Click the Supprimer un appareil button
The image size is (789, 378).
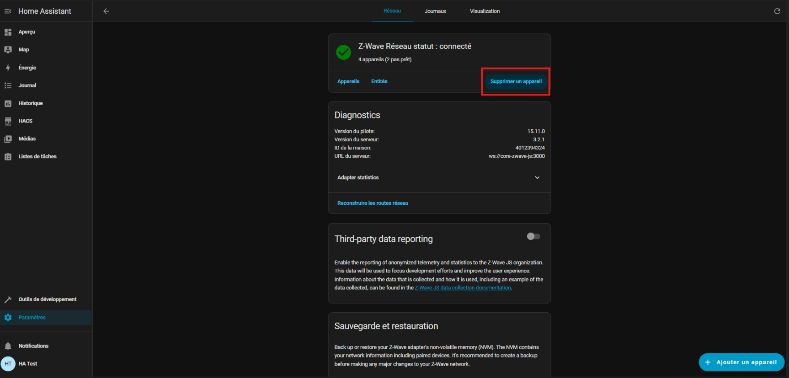[x=516, y=81]
